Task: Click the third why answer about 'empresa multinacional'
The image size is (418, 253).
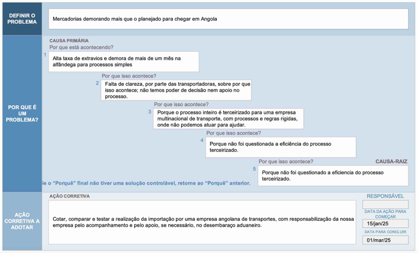Action: point(228,119)
